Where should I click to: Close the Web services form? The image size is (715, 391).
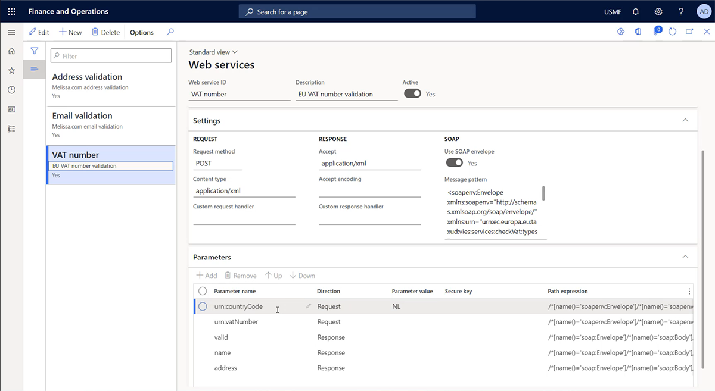point(706,32)
